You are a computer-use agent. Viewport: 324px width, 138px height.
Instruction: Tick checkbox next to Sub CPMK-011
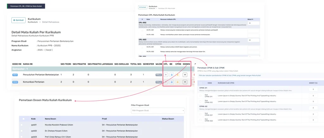(x=200, y=96)
